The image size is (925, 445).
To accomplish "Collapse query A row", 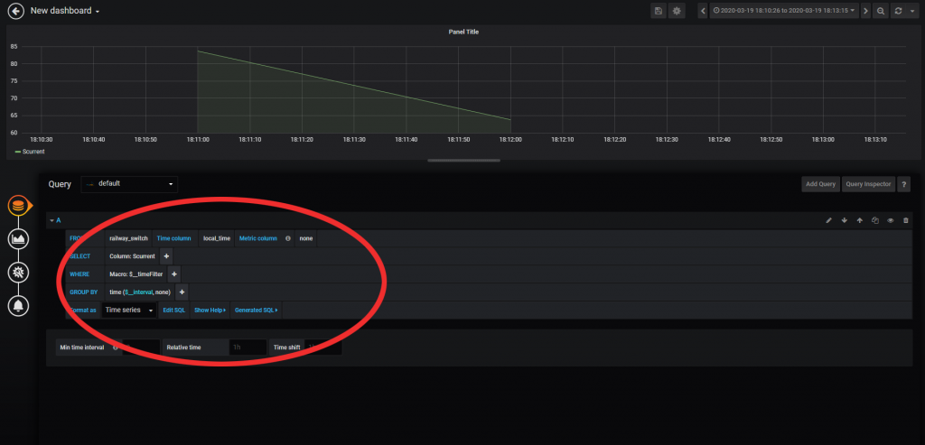I will coord(55,220).
